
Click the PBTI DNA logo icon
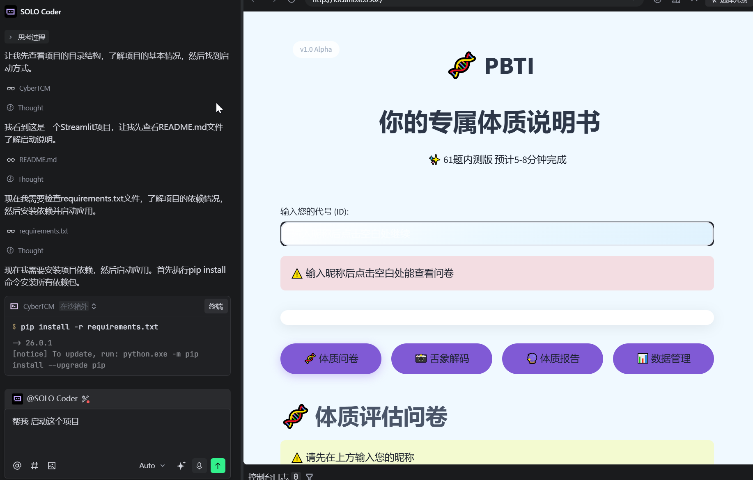click(462, 66)
